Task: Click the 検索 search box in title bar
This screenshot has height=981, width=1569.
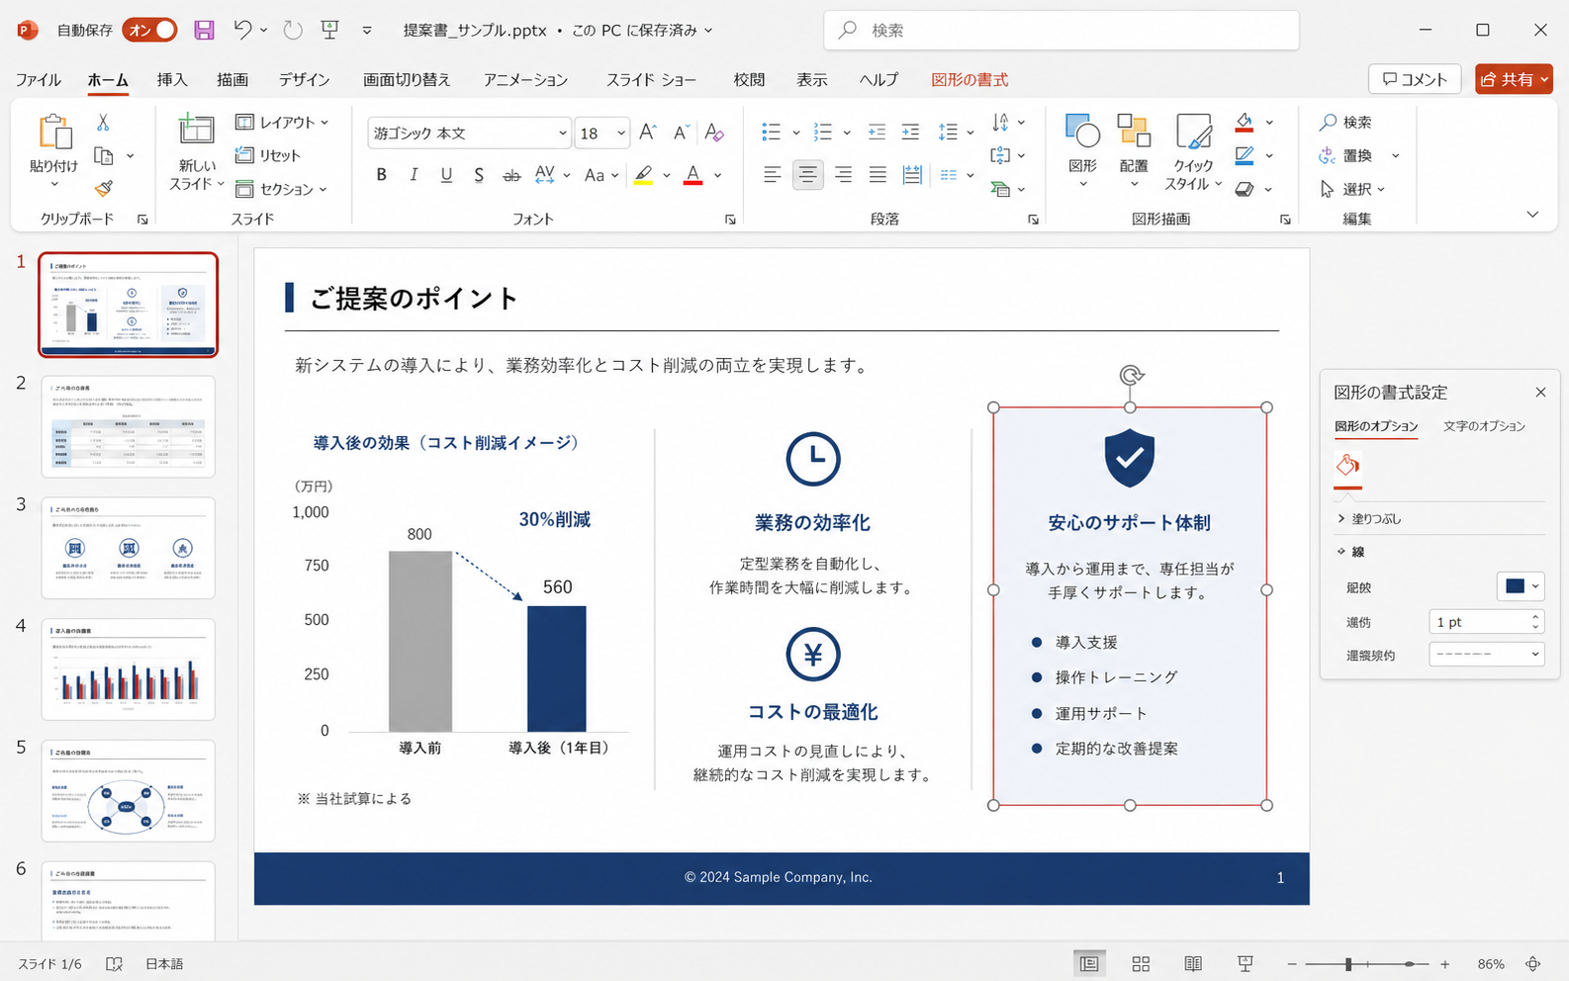Action: pyautogui.click(x=1061, y=30)
